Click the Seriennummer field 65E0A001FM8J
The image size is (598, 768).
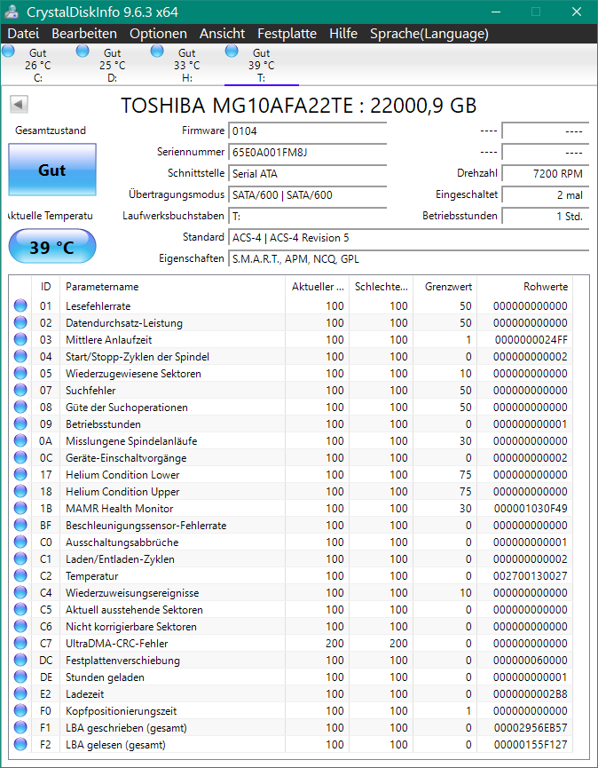[307, 153]
